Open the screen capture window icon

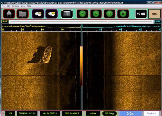pos(67,14)
